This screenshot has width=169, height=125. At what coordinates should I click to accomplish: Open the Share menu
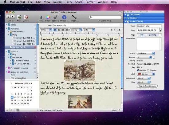click(79, 2)
